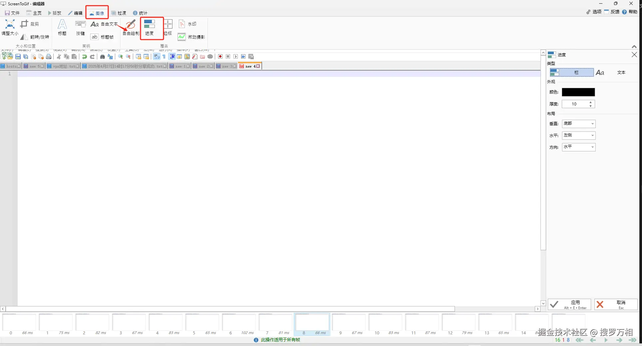Cancel the operation with 取消
This screenshot has height=346, width=642.
[x=616, y=304]
